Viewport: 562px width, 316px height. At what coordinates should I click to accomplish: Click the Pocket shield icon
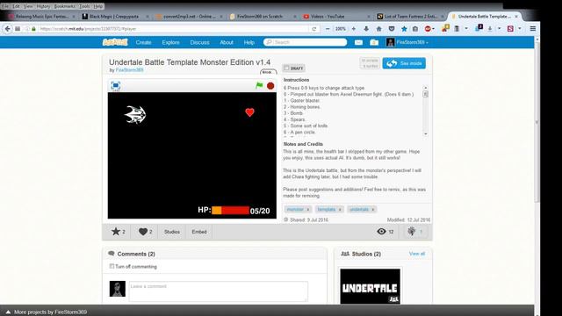tap(392, 29)
